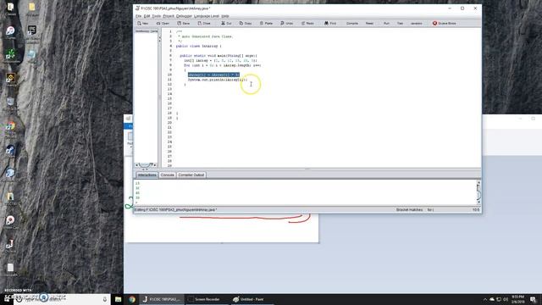
Task: Open the iTunes desktop shortcut icon
Action: point(10,32)
